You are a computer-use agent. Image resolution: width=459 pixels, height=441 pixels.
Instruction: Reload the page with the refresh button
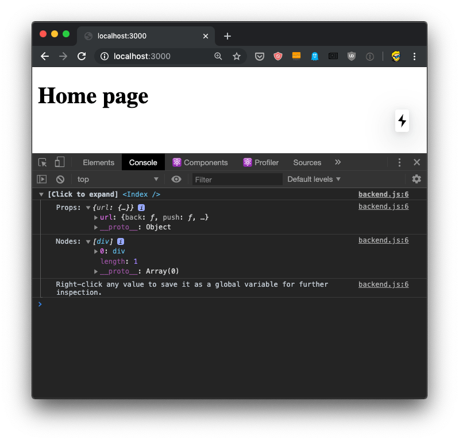82,56
